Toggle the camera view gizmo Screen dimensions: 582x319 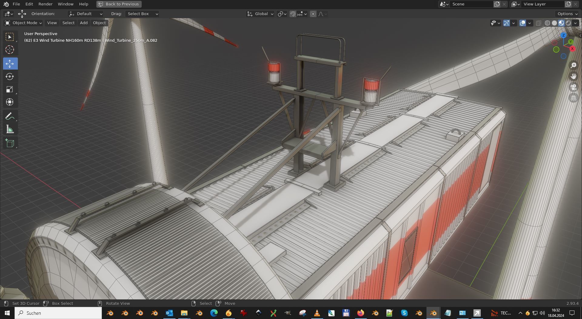[573, 87]
